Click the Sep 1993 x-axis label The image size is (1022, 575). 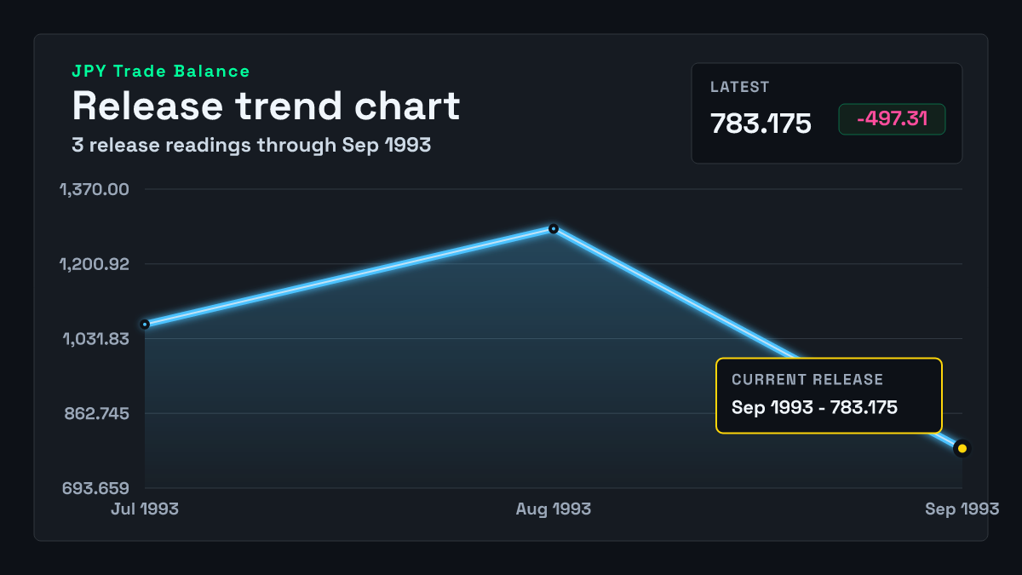[x=962, y=509]
